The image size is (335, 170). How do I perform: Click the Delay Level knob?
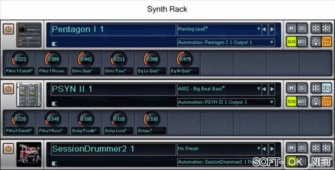(119, 119)
